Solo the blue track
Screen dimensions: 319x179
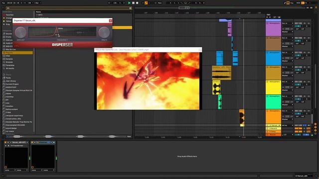305,53
